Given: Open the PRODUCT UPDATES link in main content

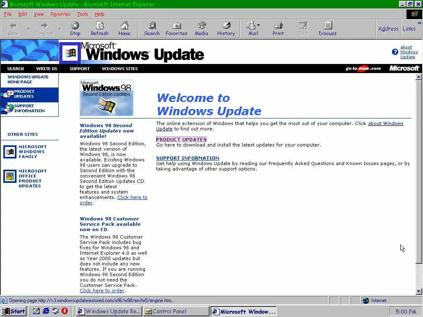Looking at the screenshot, I should [181, 140].
